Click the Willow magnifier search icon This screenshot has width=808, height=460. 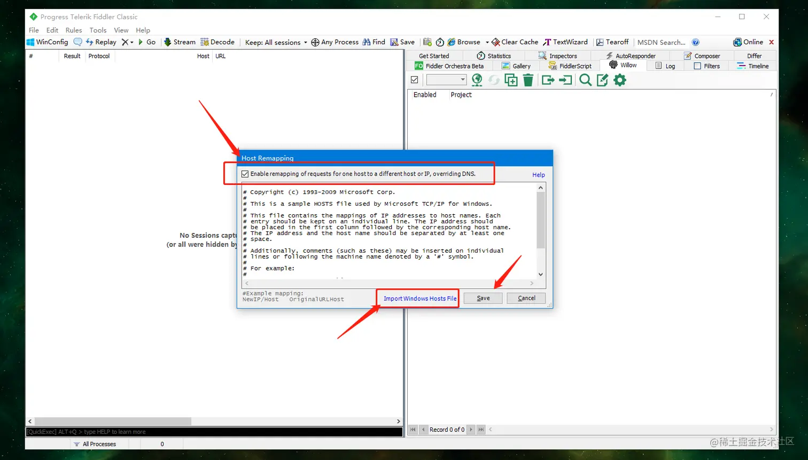585,80
